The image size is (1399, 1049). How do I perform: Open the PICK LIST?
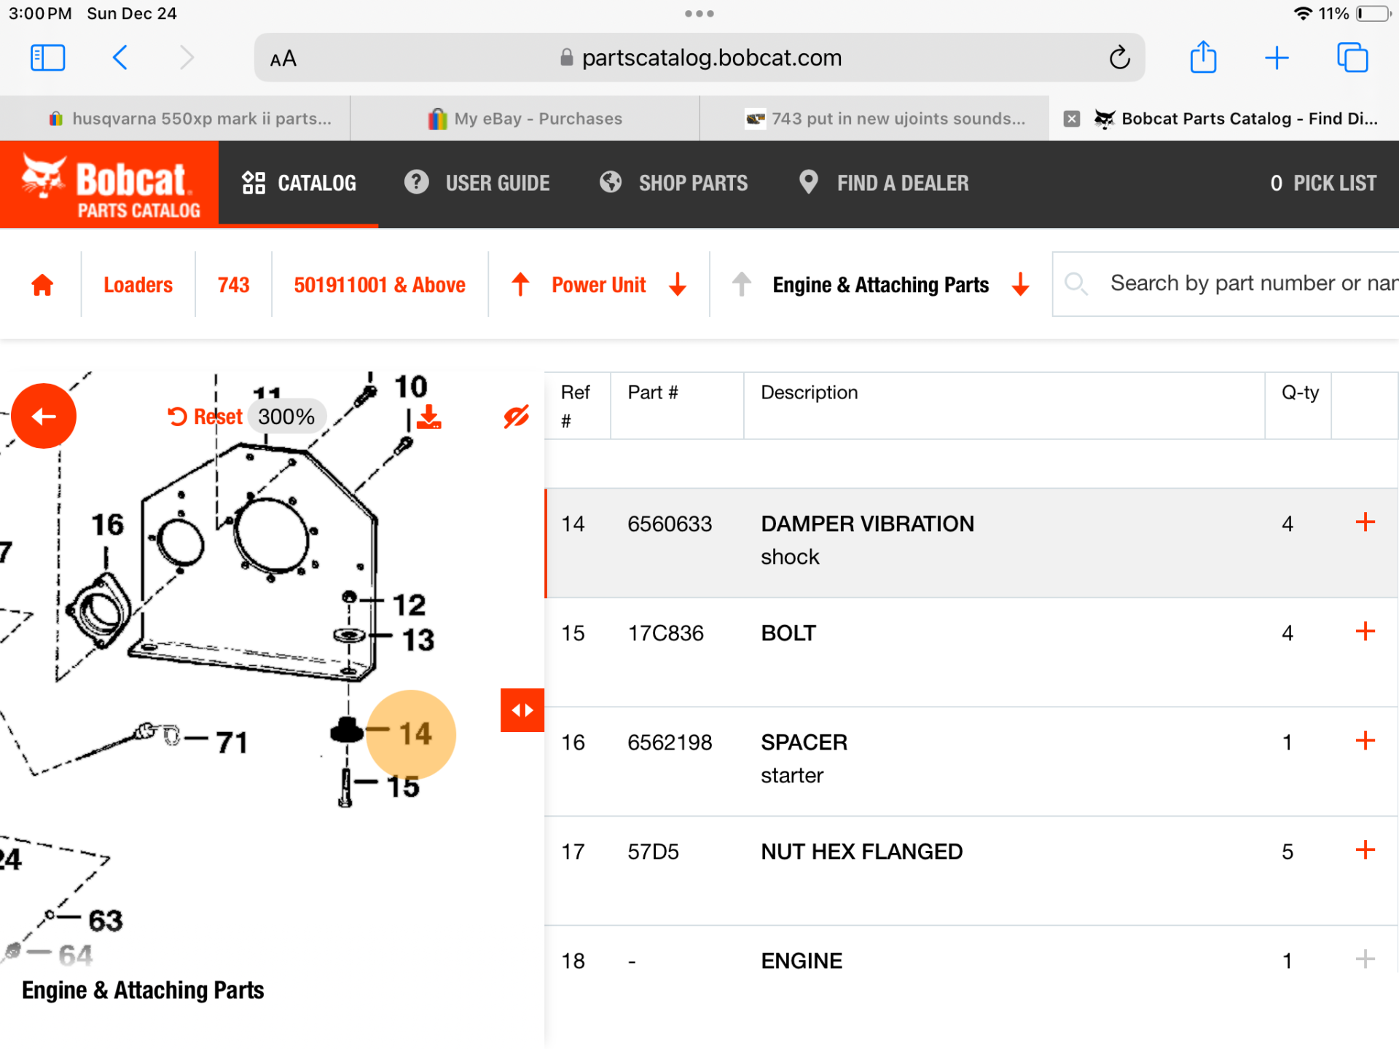(x=1323, y=183)
